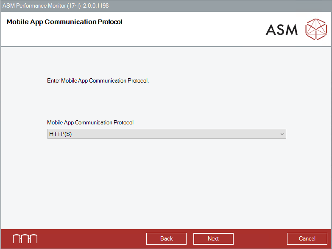Go to the previous step with Back

(166, 239)
